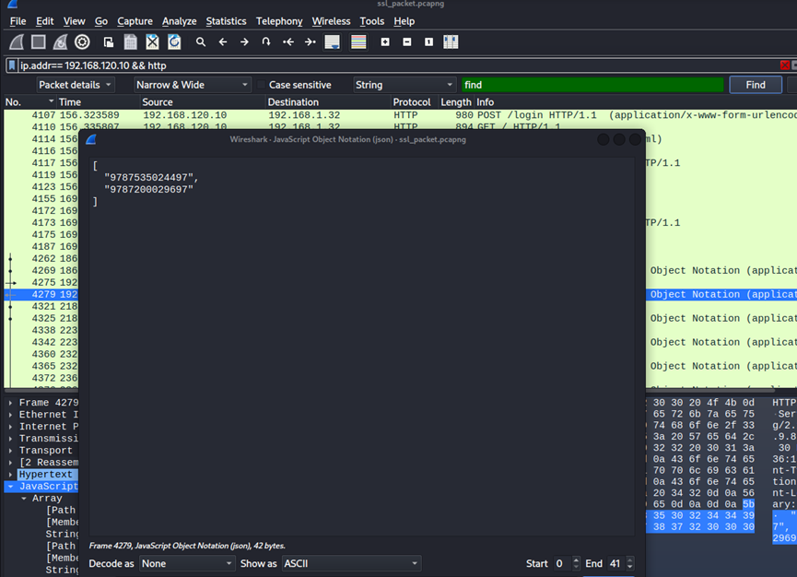797x577 pixels.
Task: Increase the Start offset spinner
Action: click(x=576, y=559)
